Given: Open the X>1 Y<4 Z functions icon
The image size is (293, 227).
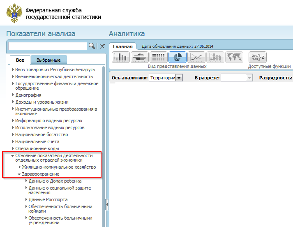Looking at the screenshot, I should tap(258, 57).
